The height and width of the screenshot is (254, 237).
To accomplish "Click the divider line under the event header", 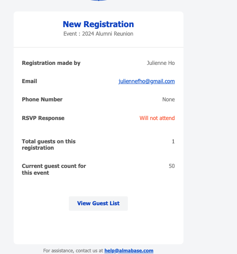I will (x=99, y=47).
